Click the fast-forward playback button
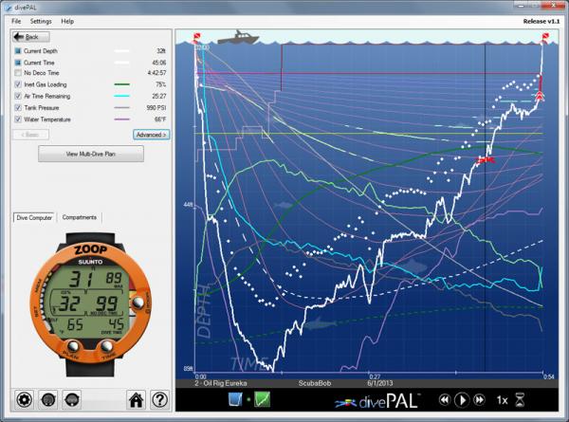The height and width of the screenshot is (422, 569). (x=480, y=400)
